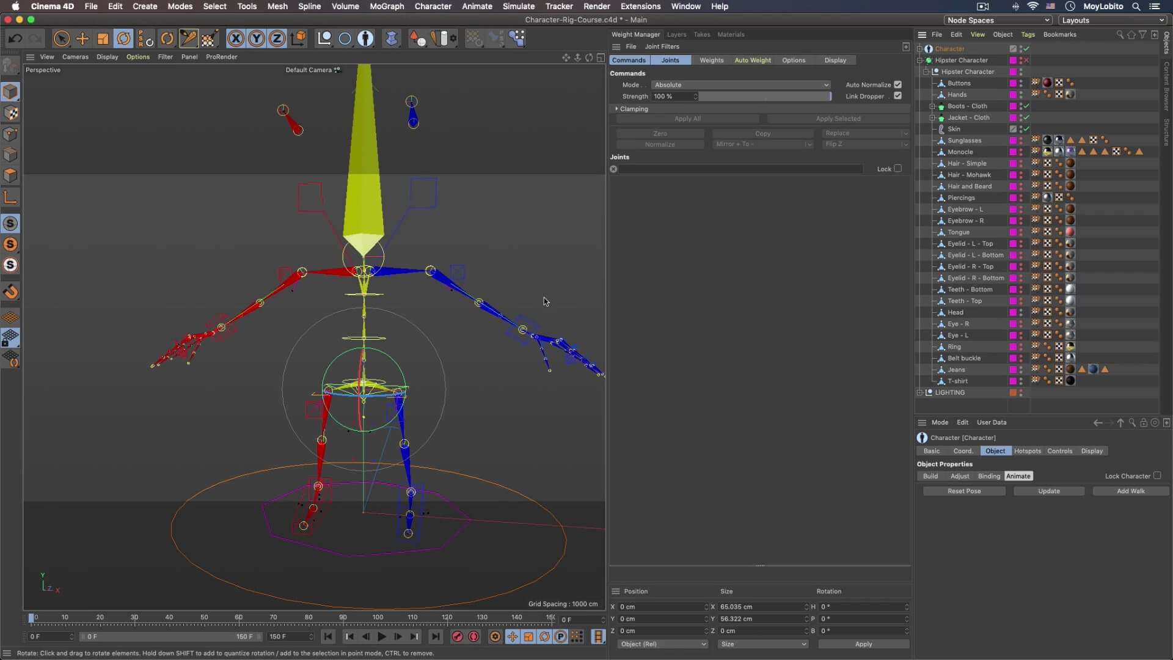This screenshot has width=1173, height=660.
Task: Collapse the Hipster Character hierarchy
Action: (x=919, y=61)
